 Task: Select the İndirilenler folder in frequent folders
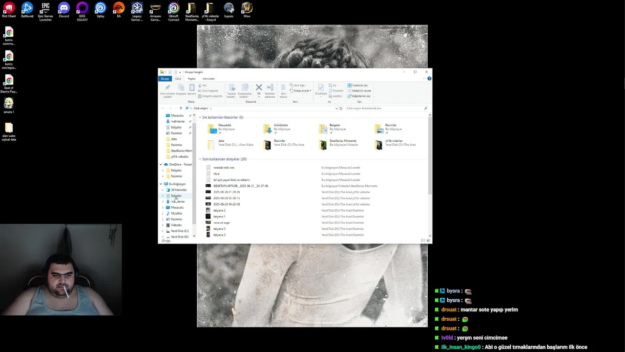pos(278,129)
